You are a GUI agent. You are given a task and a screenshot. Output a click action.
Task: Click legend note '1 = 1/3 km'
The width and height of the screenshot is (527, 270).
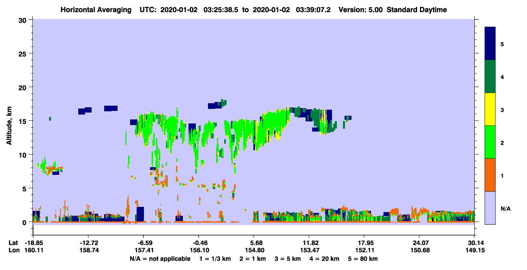click(214, 259)
